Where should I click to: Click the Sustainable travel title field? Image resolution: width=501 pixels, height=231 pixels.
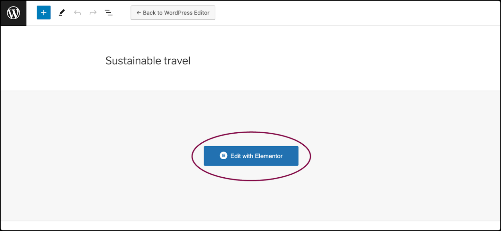coord(148,61)
